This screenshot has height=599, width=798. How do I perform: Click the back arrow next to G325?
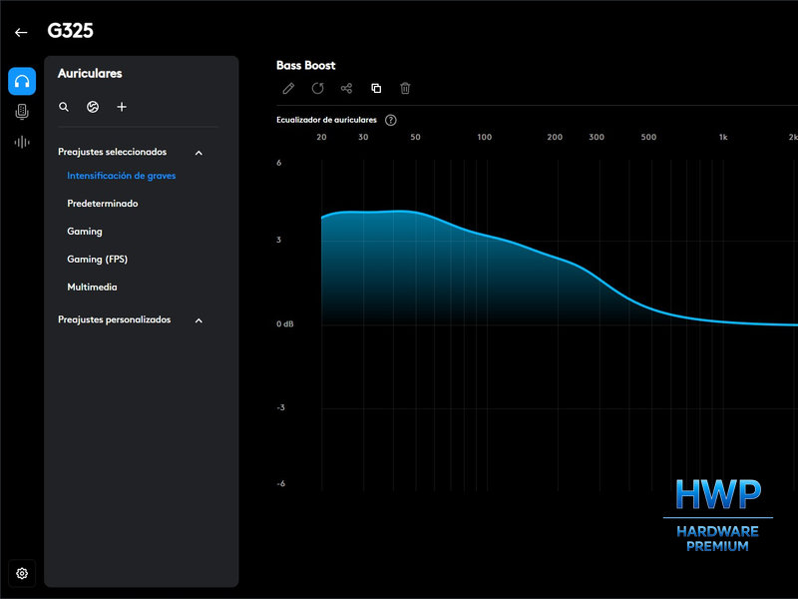(x=21, y=32)
